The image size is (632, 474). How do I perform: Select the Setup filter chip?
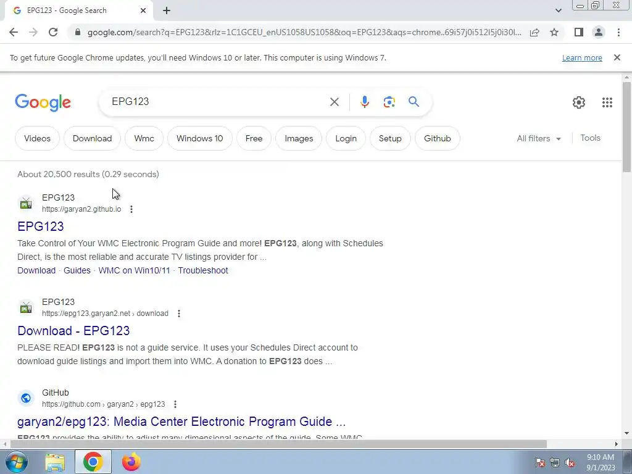pyautogui.click(x=390, y=138)
